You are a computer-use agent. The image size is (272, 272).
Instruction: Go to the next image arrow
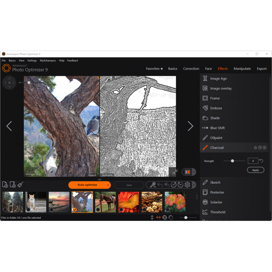pos(190,126)
